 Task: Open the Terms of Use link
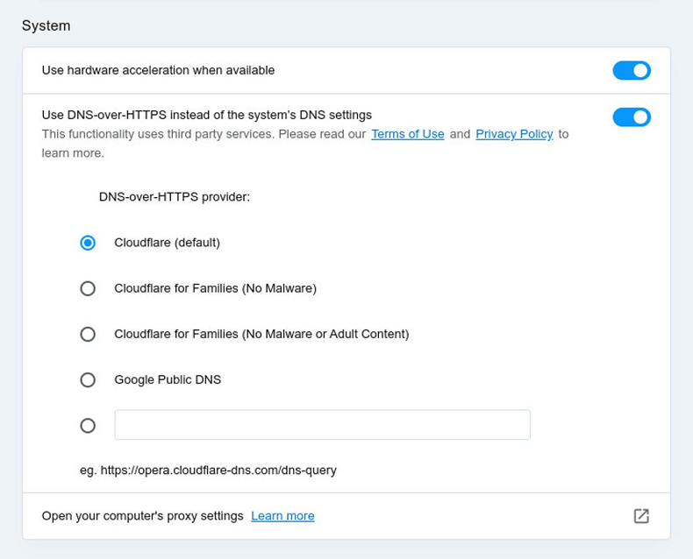coord(407,134)
